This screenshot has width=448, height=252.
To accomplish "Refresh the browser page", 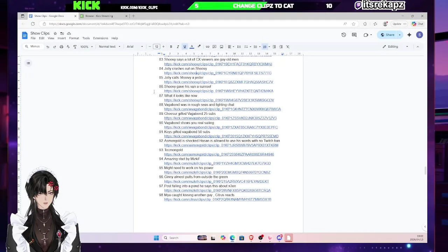I will [33, 24].
